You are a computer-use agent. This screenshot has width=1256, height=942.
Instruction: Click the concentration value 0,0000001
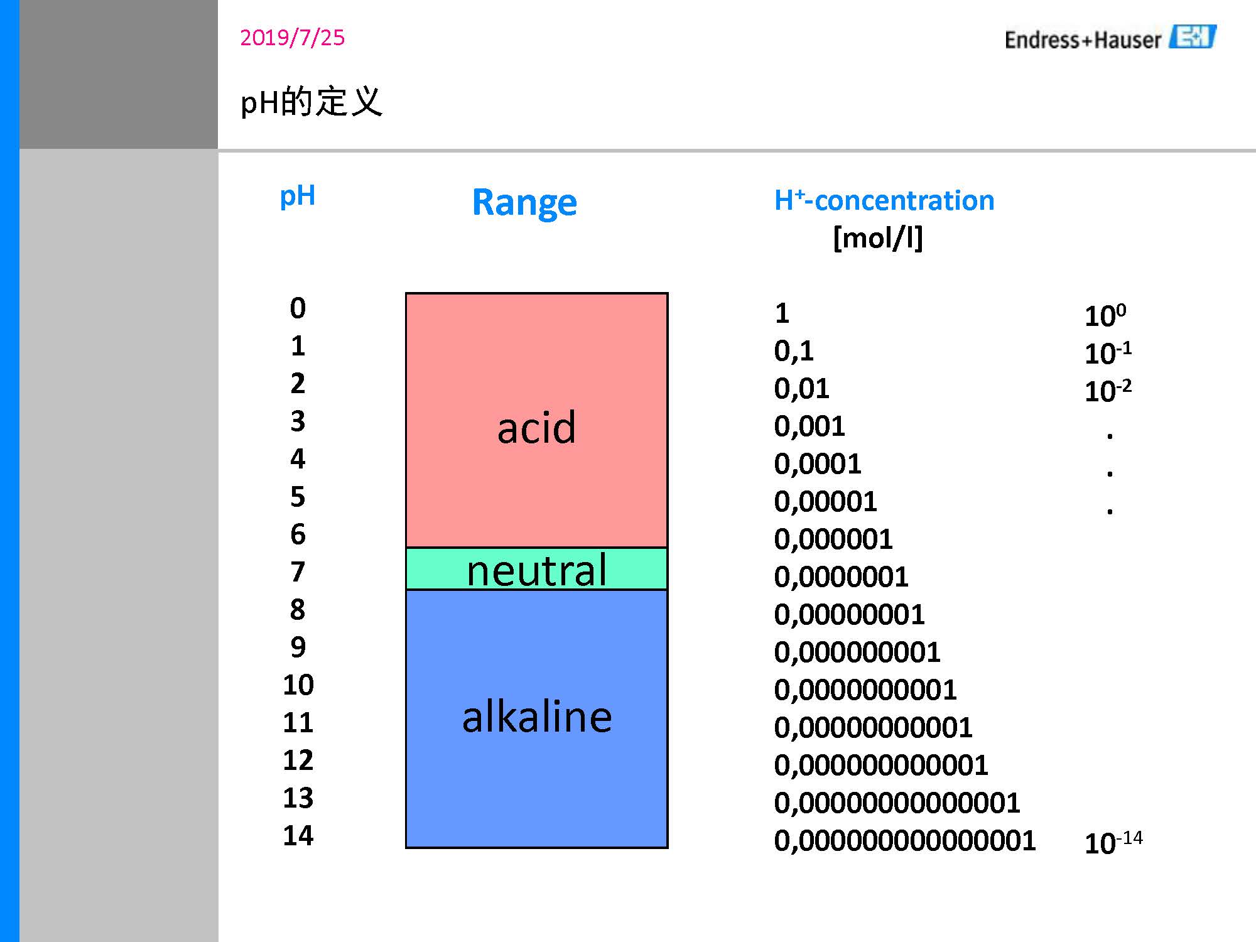click(841, 577)
